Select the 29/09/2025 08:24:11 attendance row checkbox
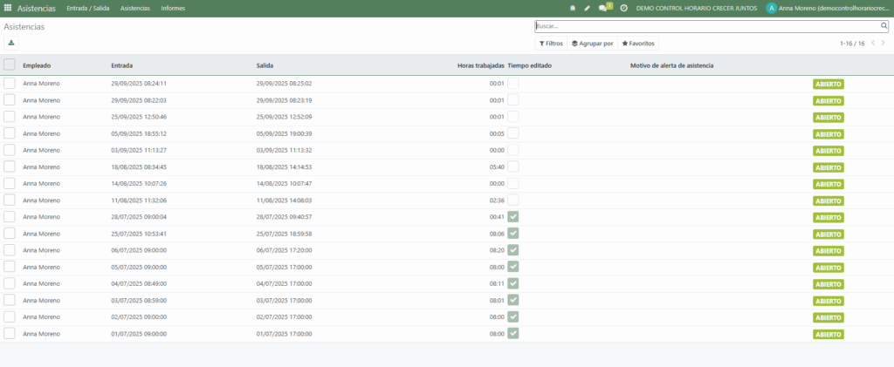 (10, 84)
